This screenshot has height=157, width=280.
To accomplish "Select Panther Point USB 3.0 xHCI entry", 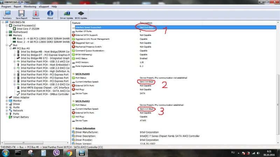I will tap(45, 61).
